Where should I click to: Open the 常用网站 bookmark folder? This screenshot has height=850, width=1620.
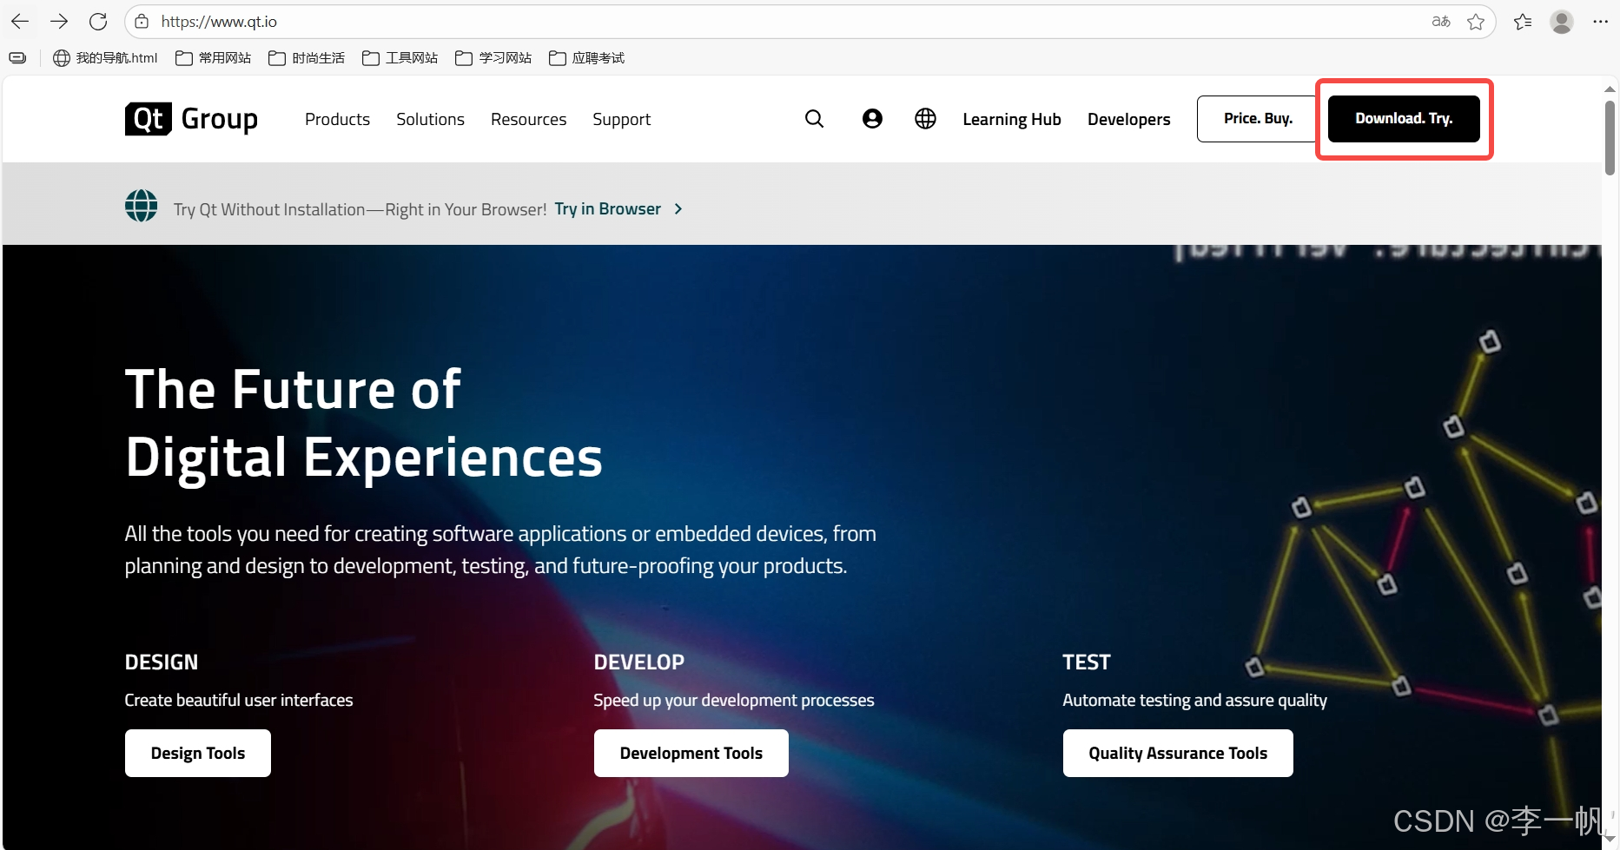coord(213,58)
